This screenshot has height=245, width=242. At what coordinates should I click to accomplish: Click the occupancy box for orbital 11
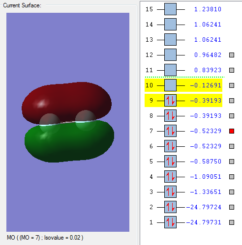170,70
